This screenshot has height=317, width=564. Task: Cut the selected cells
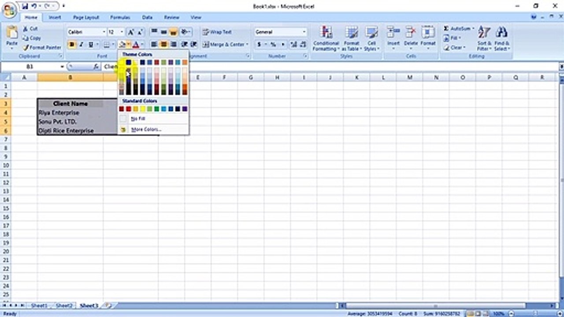tap(30, 29)
